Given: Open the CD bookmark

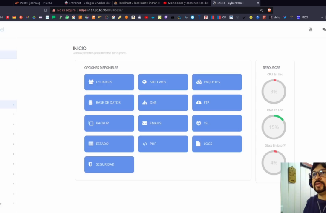Looking at the screenshot, I should click(x=222, y=17).
